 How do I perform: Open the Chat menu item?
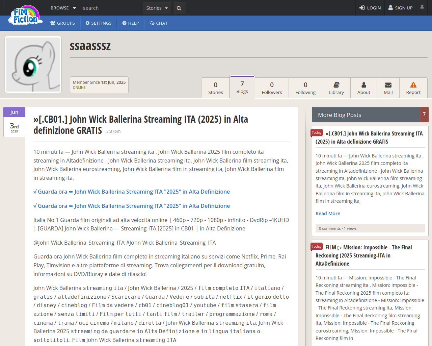[x=159, y=23]
